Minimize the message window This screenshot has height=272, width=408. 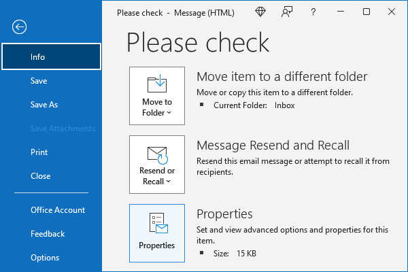(341, 12)
